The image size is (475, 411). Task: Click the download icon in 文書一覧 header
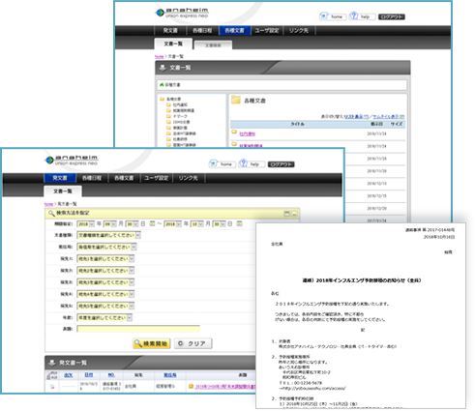point(163,68)
